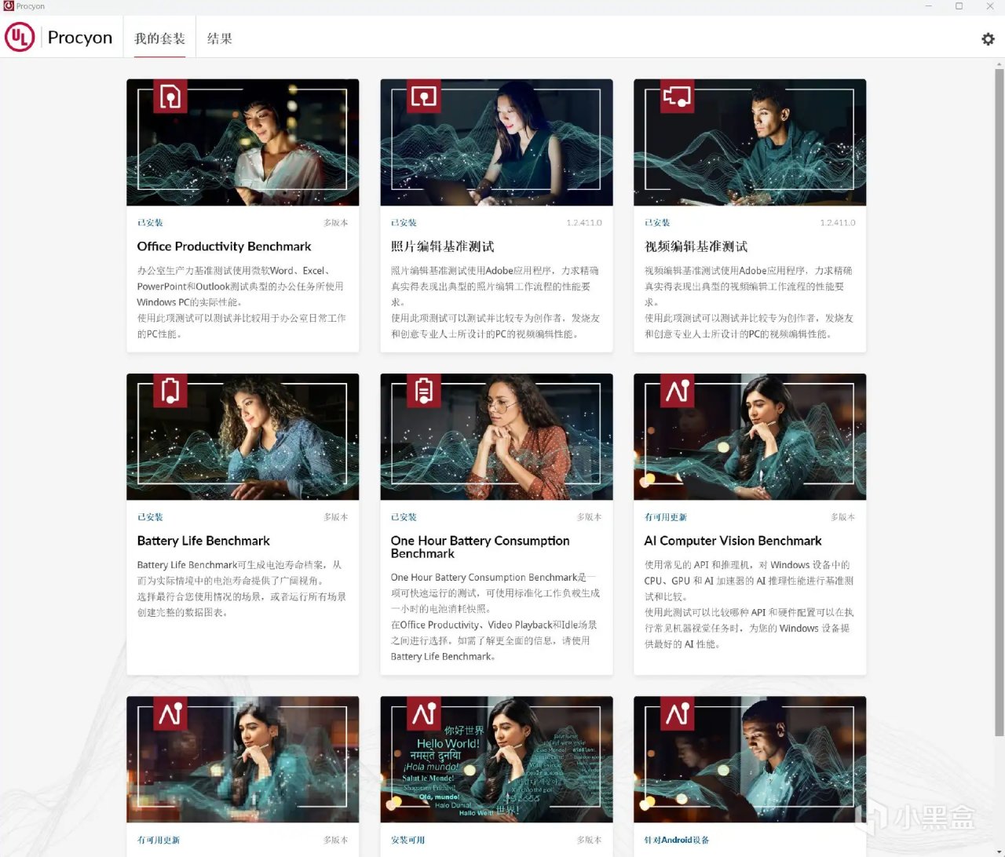Viewport: 1005px width, 857px height.
Task: Click 已安装 status on the 照片编辑基准测试 card
Action: click(x=404, y=223)
